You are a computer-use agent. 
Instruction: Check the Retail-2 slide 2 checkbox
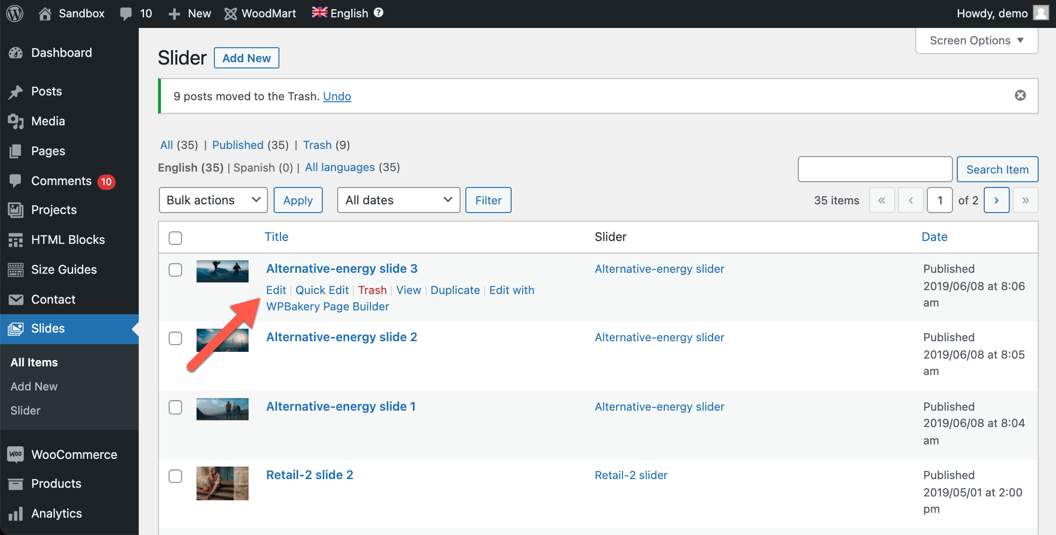[x=175, y=476]
